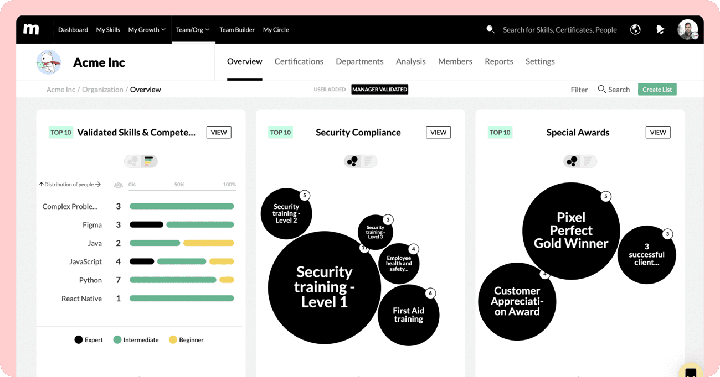
Task: Click VIEW on Security Compliance card
Action: click(x=438, y=132)
